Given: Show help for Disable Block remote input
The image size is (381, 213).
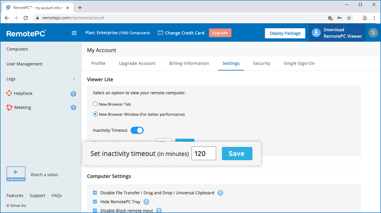Looking at the screenshot, I should coord(159,210).
